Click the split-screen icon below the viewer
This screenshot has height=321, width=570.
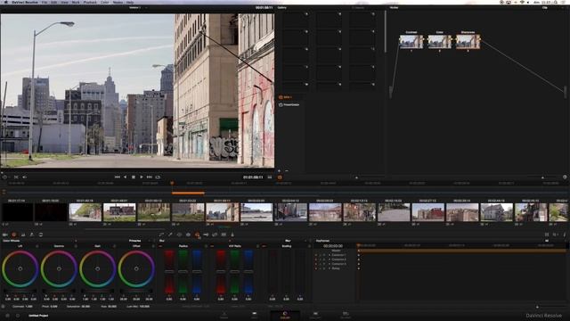(16, 177)
